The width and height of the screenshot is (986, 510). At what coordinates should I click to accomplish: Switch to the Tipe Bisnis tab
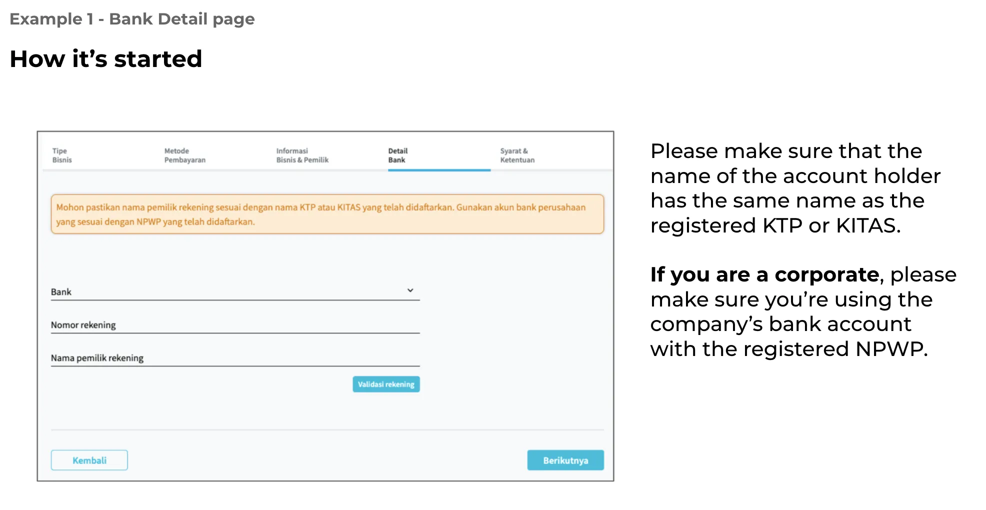click(x=62, y=155)
